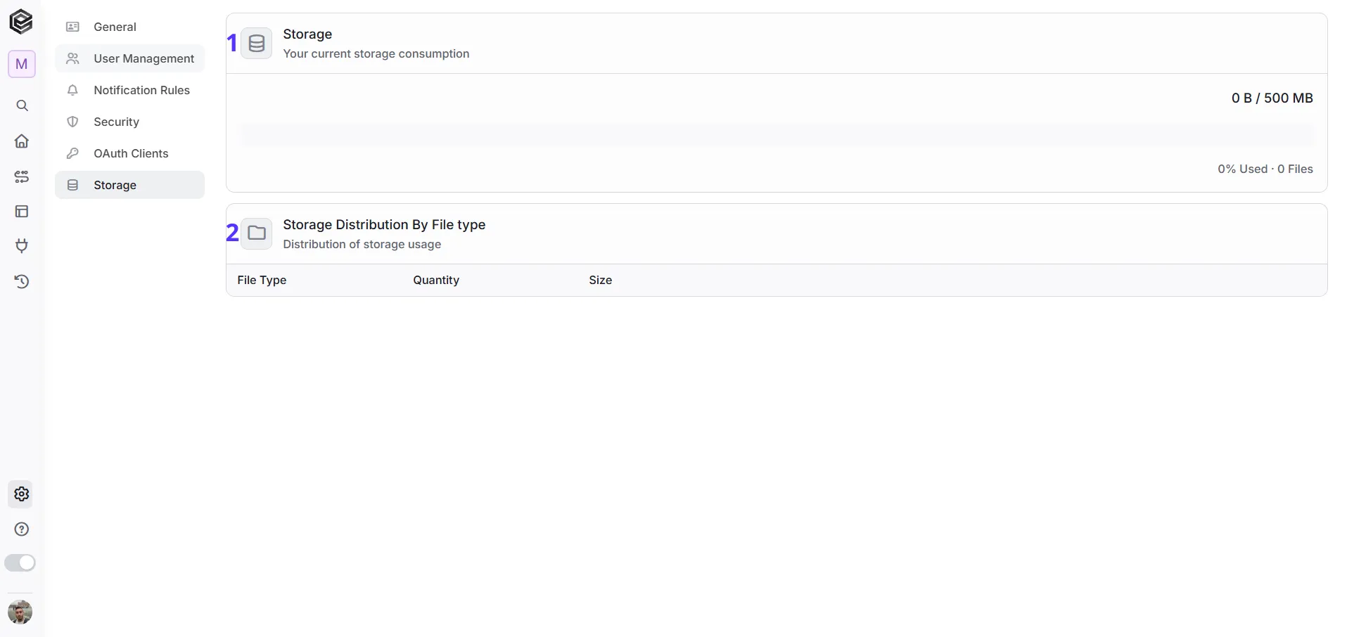Click the File Type column header
Screen dimensions: 1347x637
262,280
